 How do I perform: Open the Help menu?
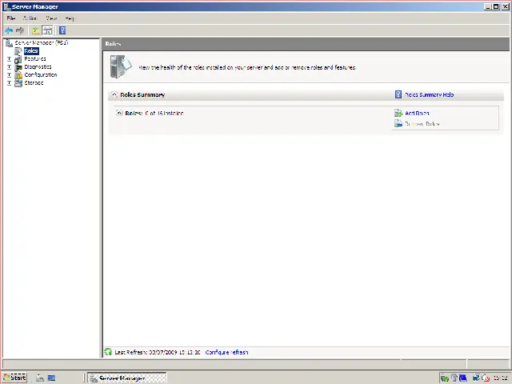[70, 18]
